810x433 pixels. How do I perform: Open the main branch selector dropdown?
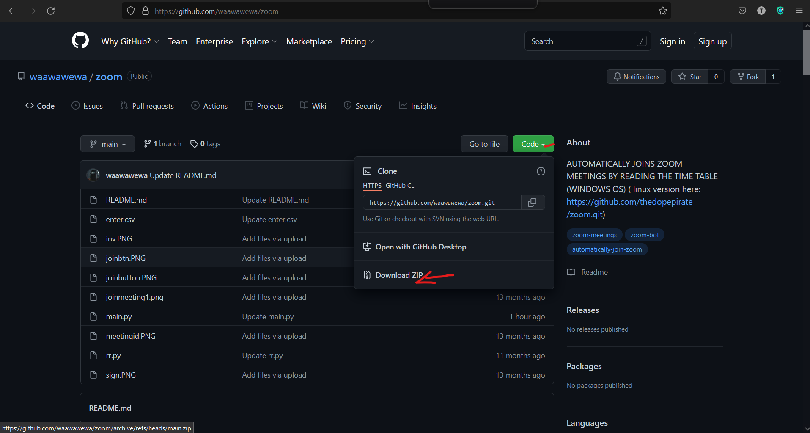[x=107, y=144]
